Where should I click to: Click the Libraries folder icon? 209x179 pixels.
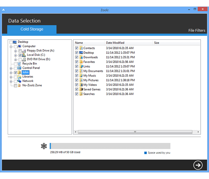[x=19, y=77]
